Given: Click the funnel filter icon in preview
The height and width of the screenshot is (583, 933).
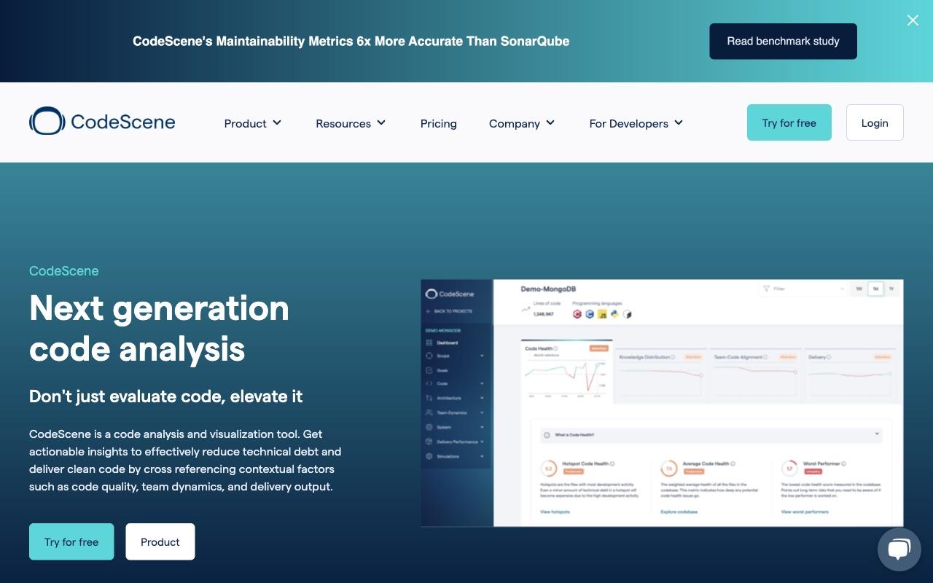Looking at the screenshot, I should 766,289.
